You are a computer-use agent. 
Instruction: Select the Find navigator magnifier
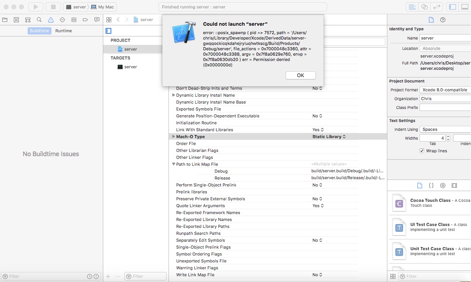tap(38, 19)
